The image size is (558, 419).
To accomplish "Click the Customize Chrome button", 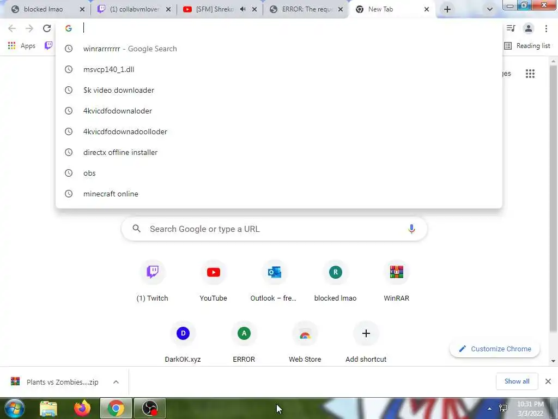I will [495, 349].
